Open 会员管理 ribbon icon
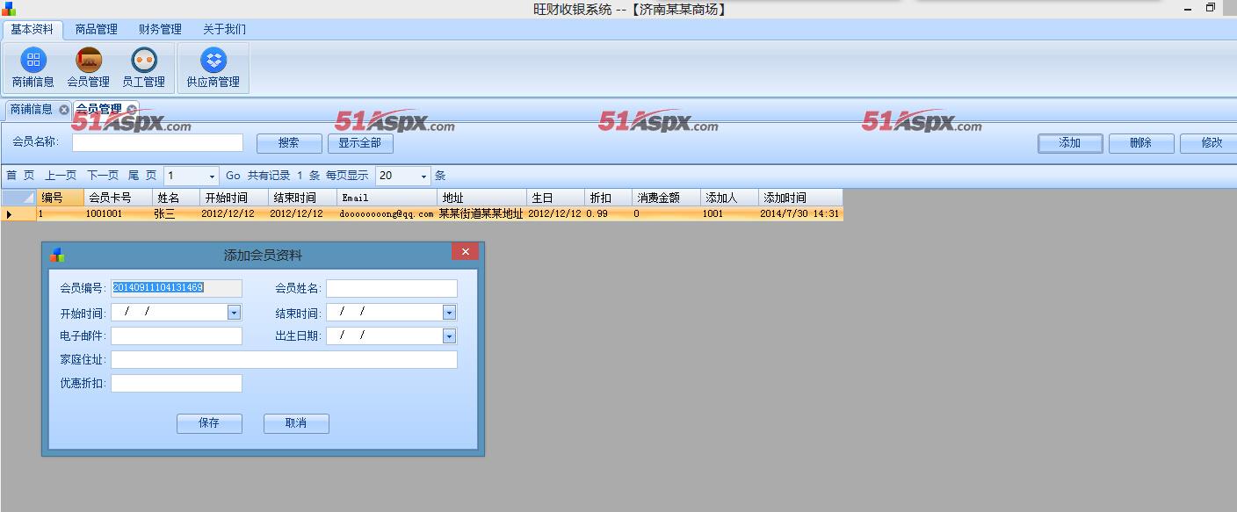Screen dimensions: 1237x512 pos(88,69)
